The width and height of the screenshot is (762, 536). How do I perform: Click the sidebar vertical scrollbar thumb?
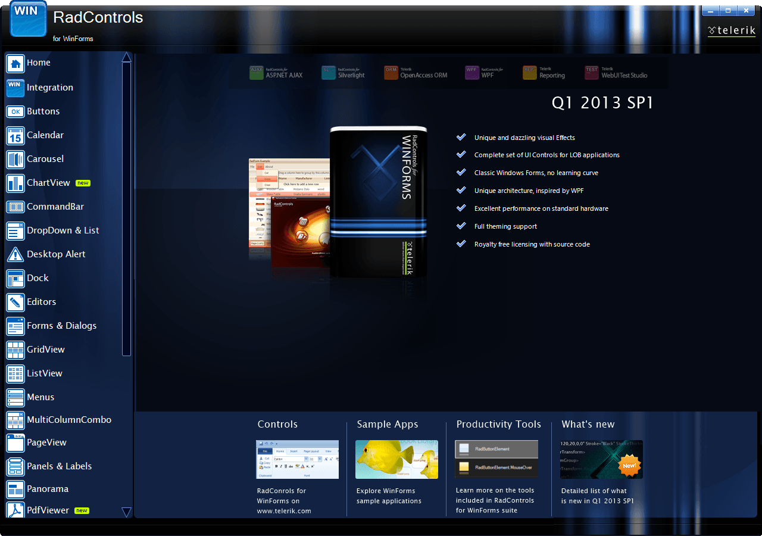126,208
